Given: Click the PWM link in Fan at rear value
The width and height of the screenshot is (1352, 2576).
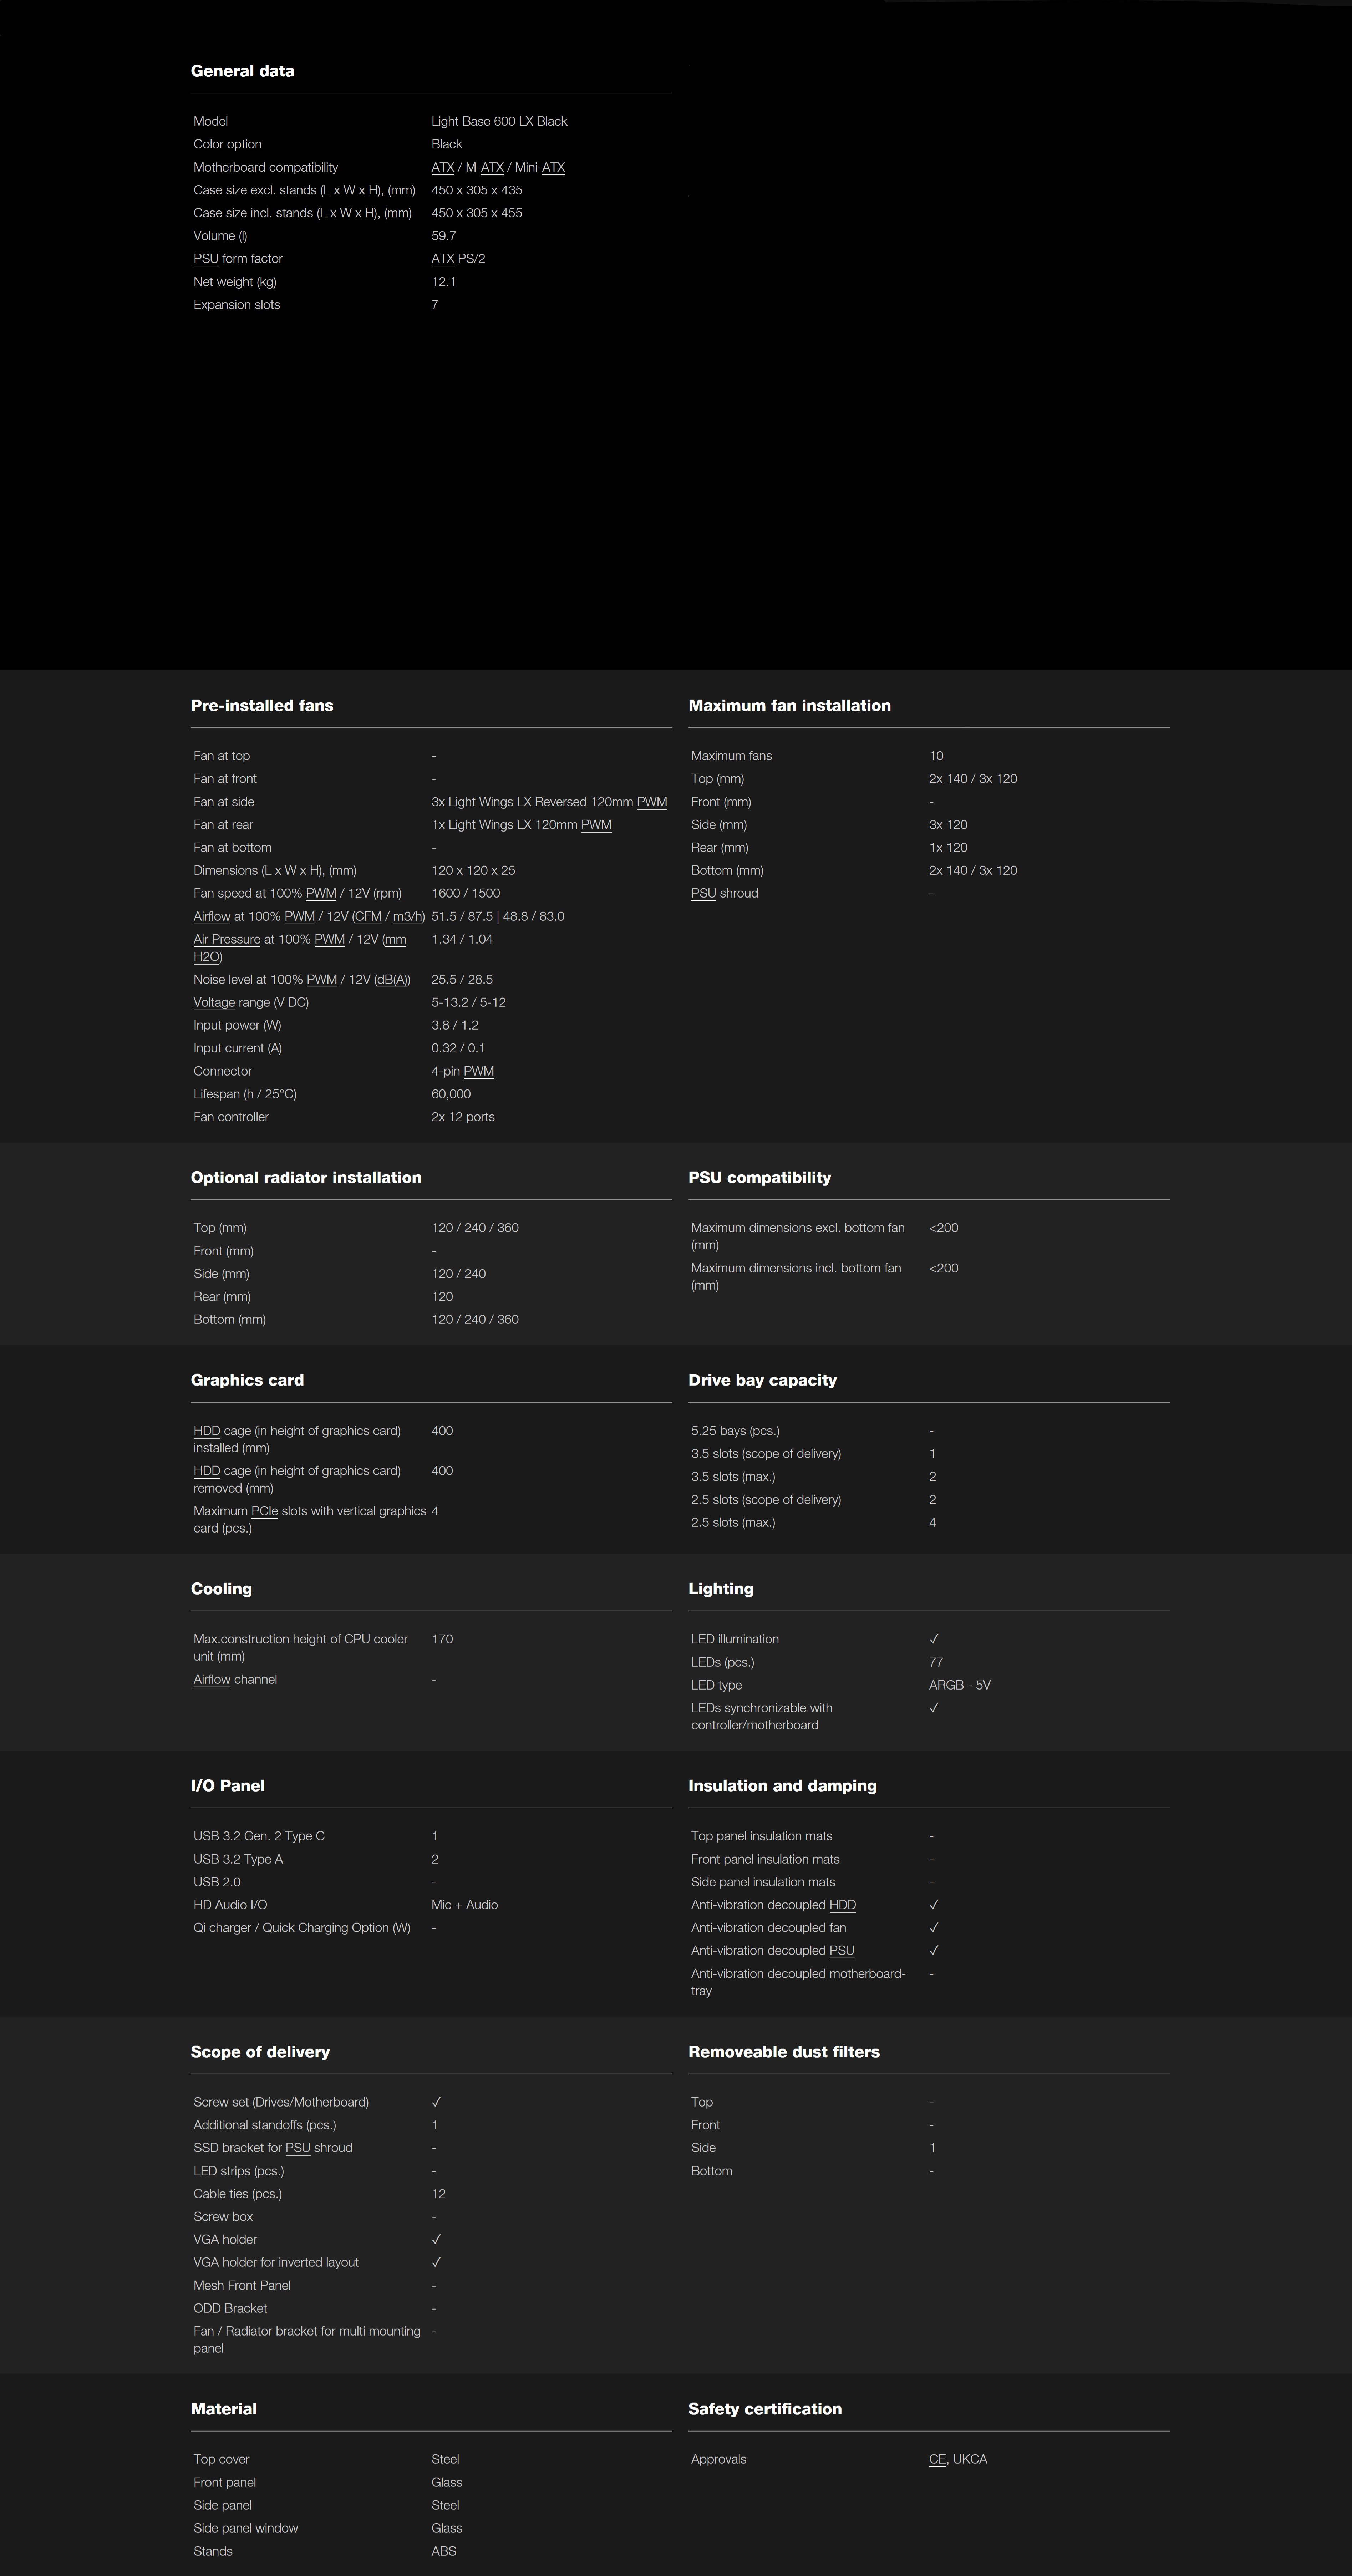Looking at the screenshot, I should (x=596, y=825).
